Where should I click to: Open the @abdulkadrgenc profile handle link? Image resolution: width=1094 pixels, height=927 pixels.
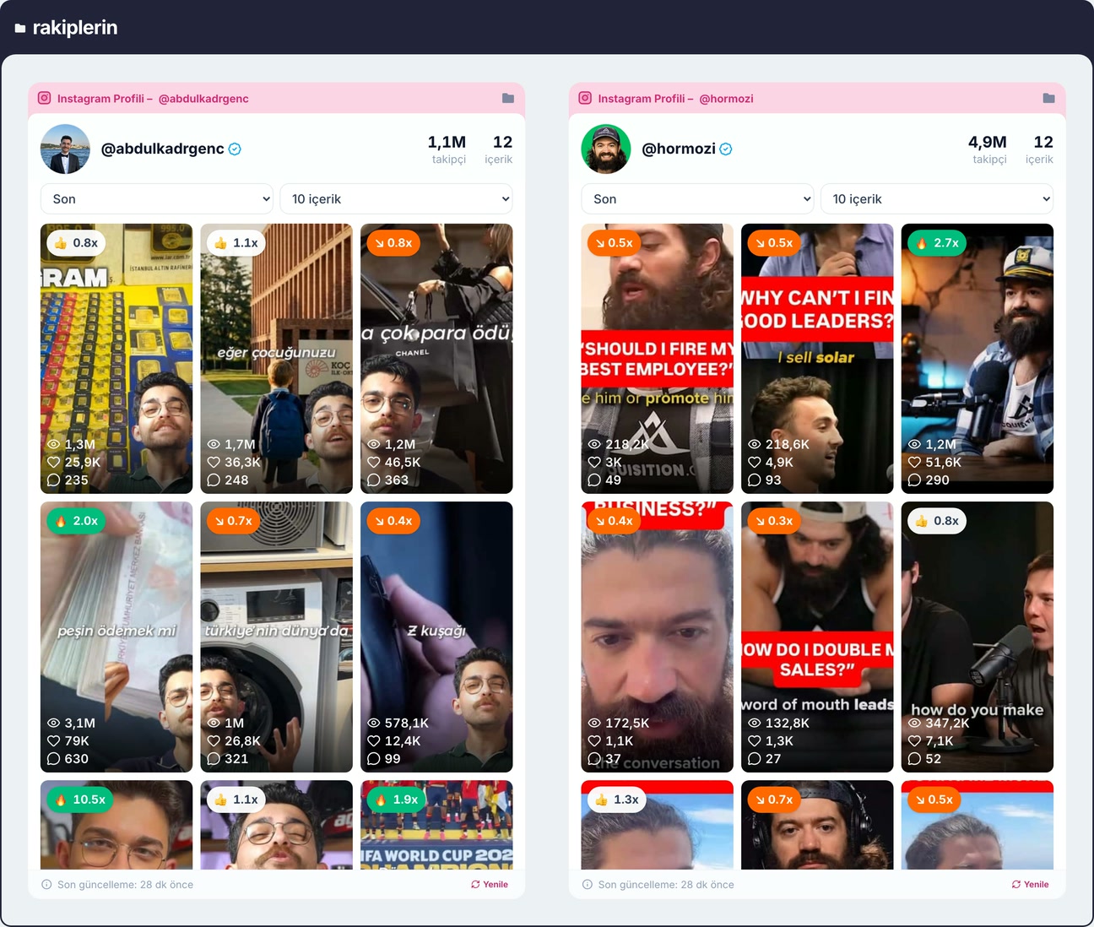tap(163, 149)
